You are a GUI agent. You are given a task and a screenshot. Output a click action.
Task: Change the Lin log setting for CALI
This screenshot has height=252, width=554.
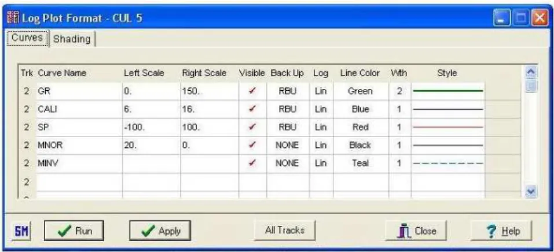point(321,109)
